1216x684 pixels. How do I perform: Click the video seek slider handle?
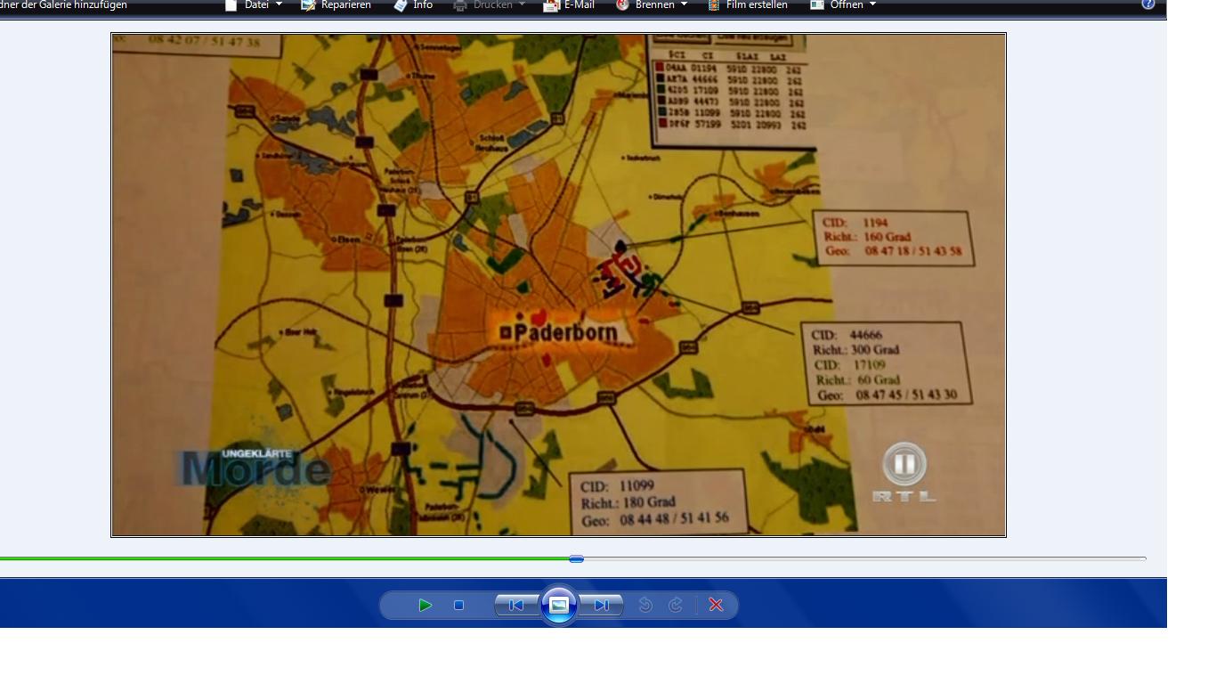(x=576, y=559)
